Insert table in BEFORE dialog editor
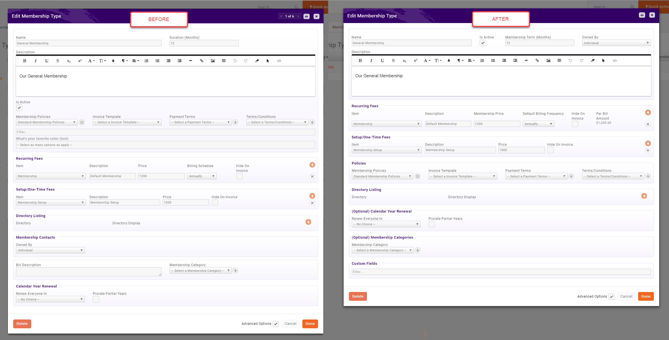The height and width of the screenshot is (340, 669). (x=224, y=61)
